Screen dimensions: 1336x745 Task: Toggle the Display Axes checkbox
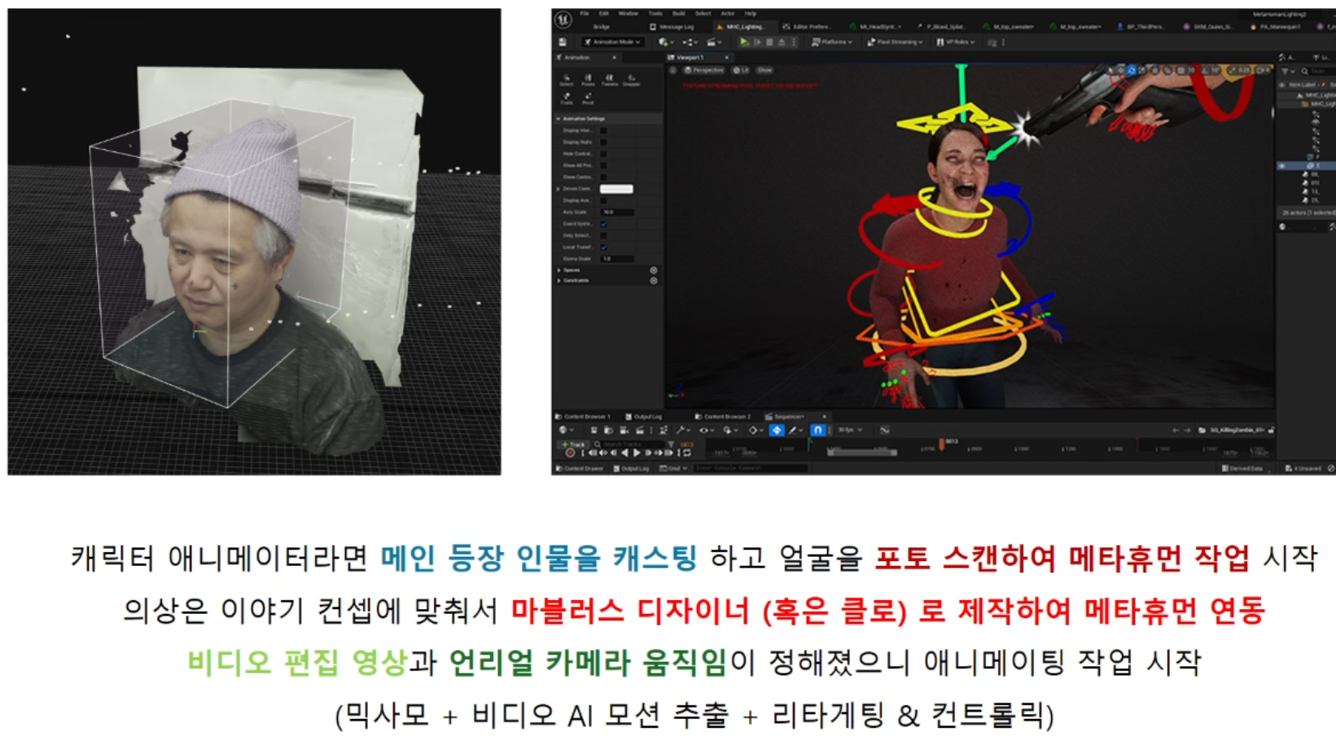tap(603, 200)
